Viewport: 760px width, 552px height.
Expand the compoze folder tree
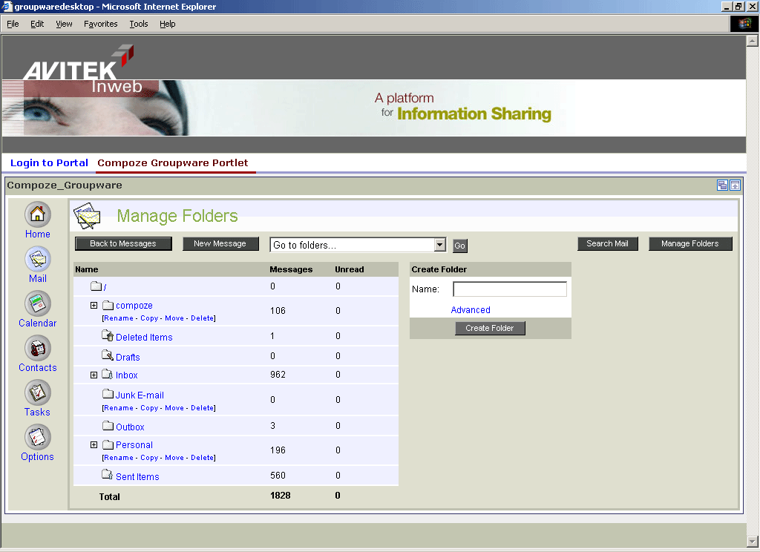point(94,306)
